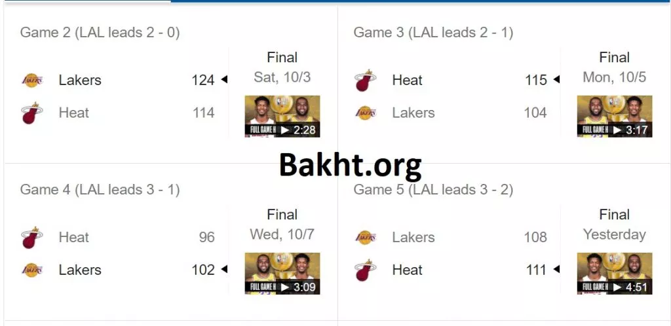Play the Game 2 highlights video
671x326 pixels.
(x=282, y=117)
